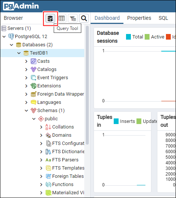This screenshot has height=198, width=176.
Task: Click the Inserts legend label
Action: (x=128, y=121)
